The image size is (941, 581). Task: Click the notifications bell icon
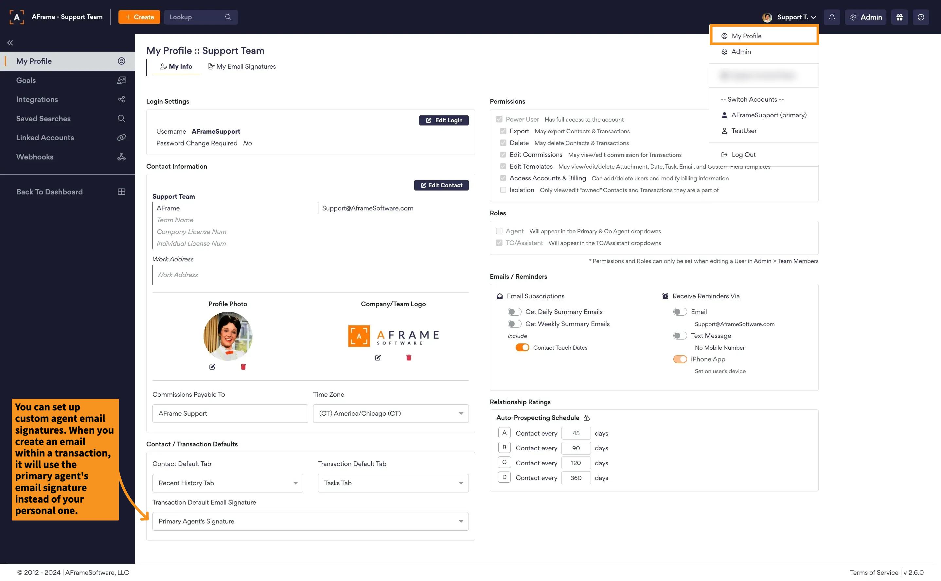pos(831,17)
